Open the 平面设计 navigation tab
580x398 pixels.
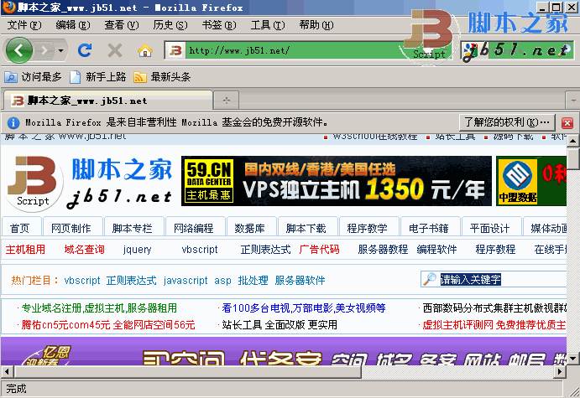[x=490, y=227]
